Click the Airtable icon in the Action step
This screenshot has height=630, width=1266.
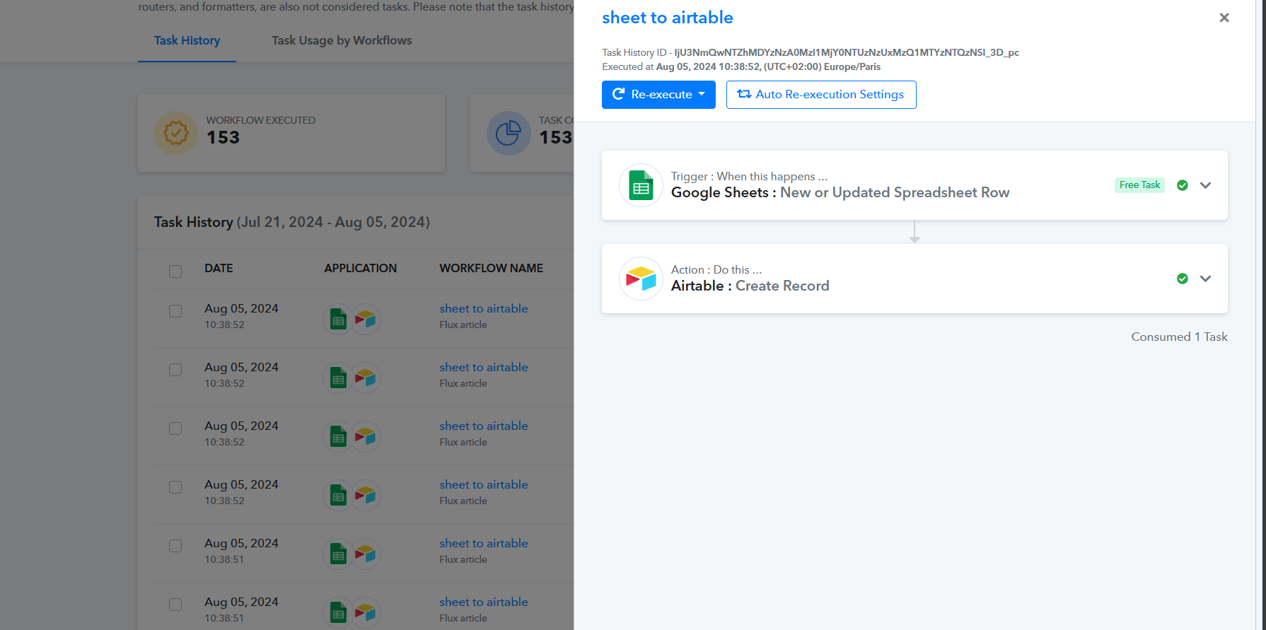click(x=641, y=279)
